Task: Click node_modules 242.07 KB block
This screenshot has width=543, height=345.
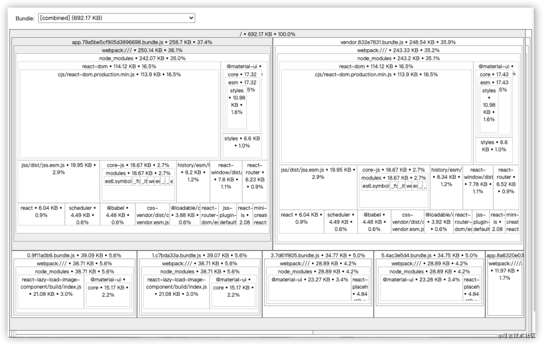Action: [142, 58]
